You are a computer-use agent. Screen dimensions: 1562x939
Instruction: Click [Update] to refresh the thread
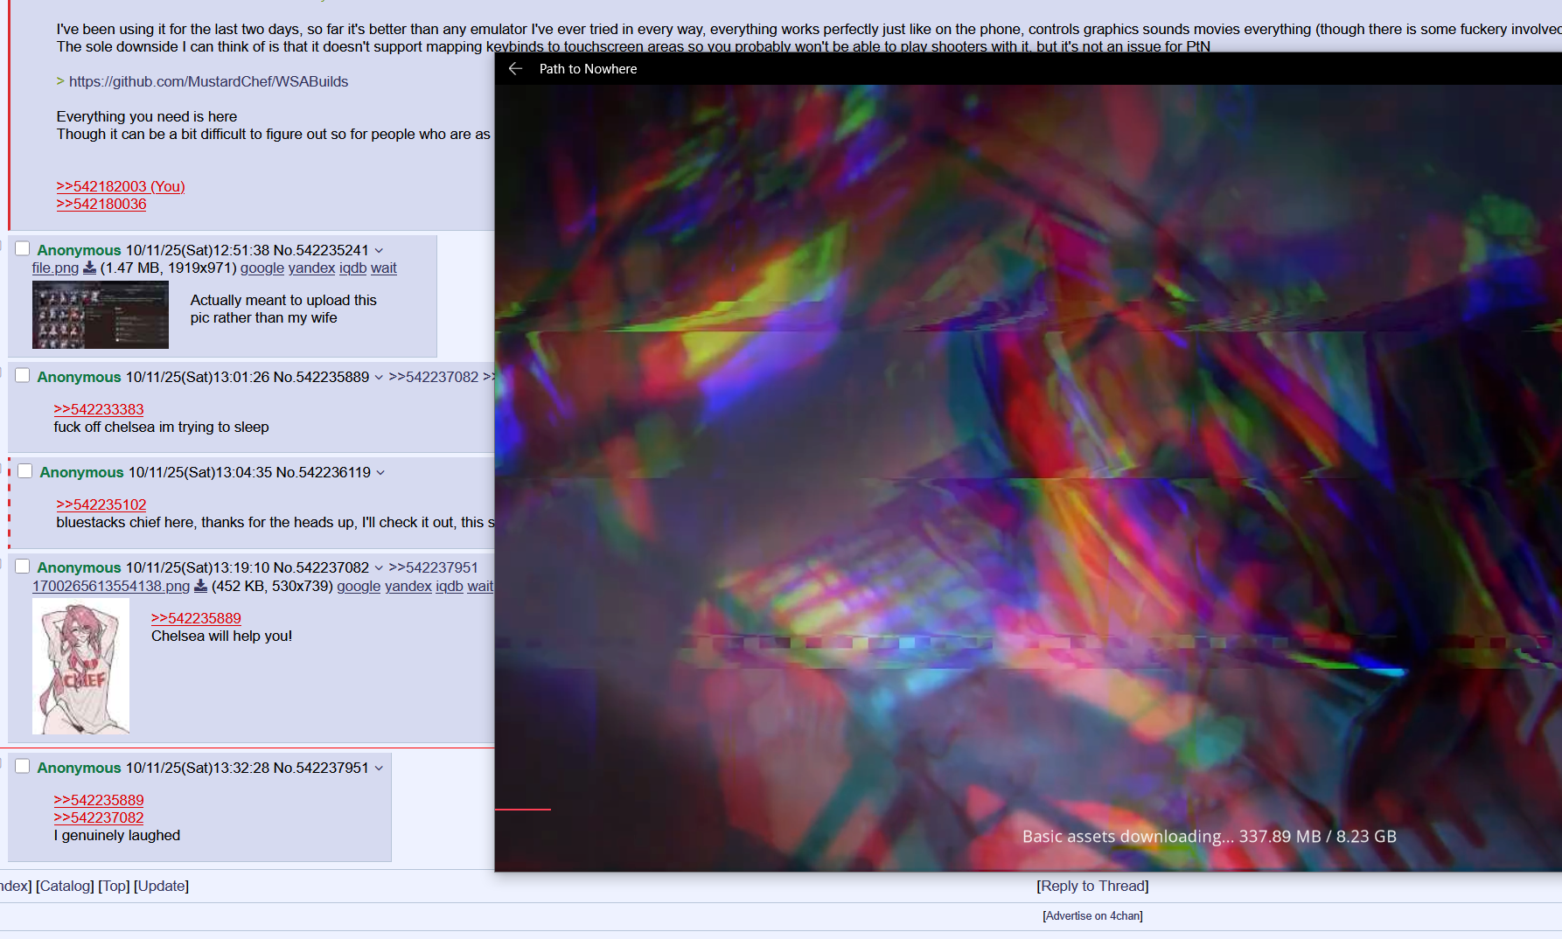click(x=161, y=886)
